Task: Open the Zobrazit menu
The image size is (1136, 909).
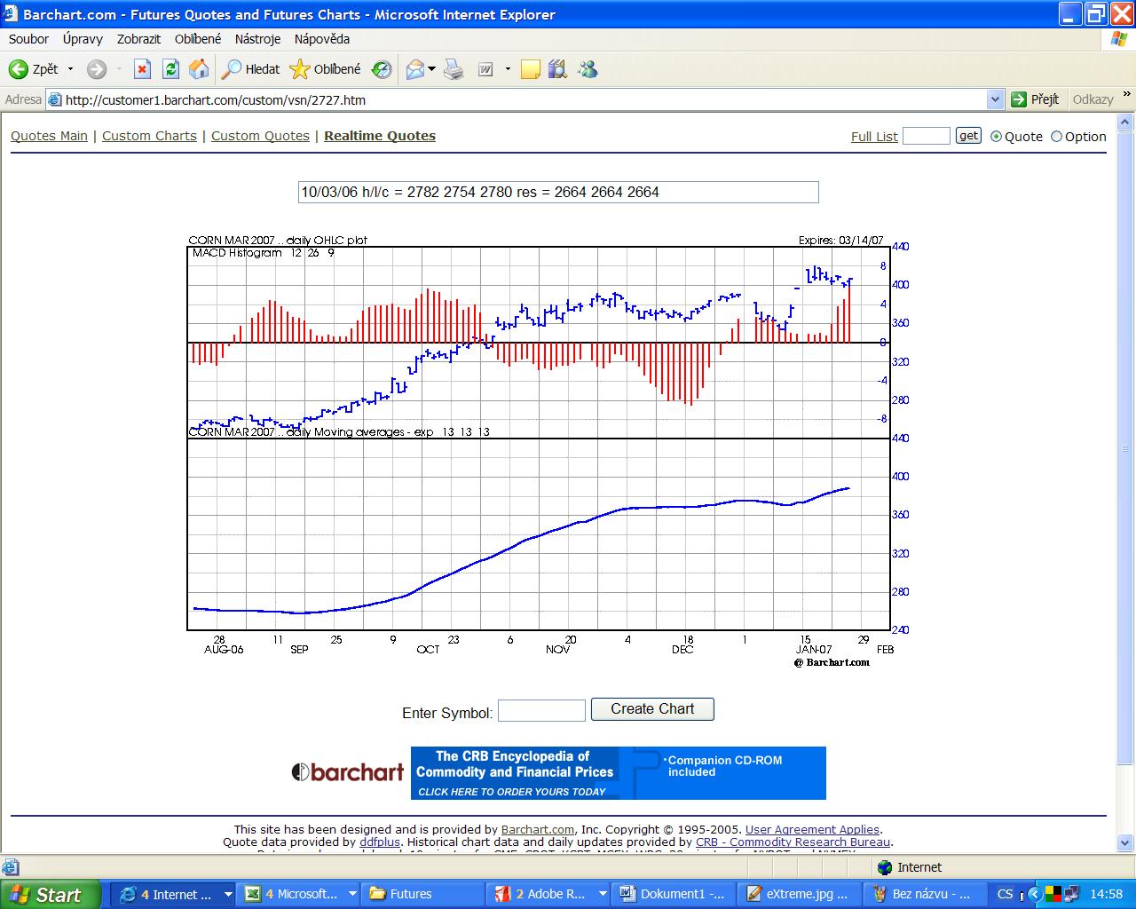Action: click(x=138, y=39)
